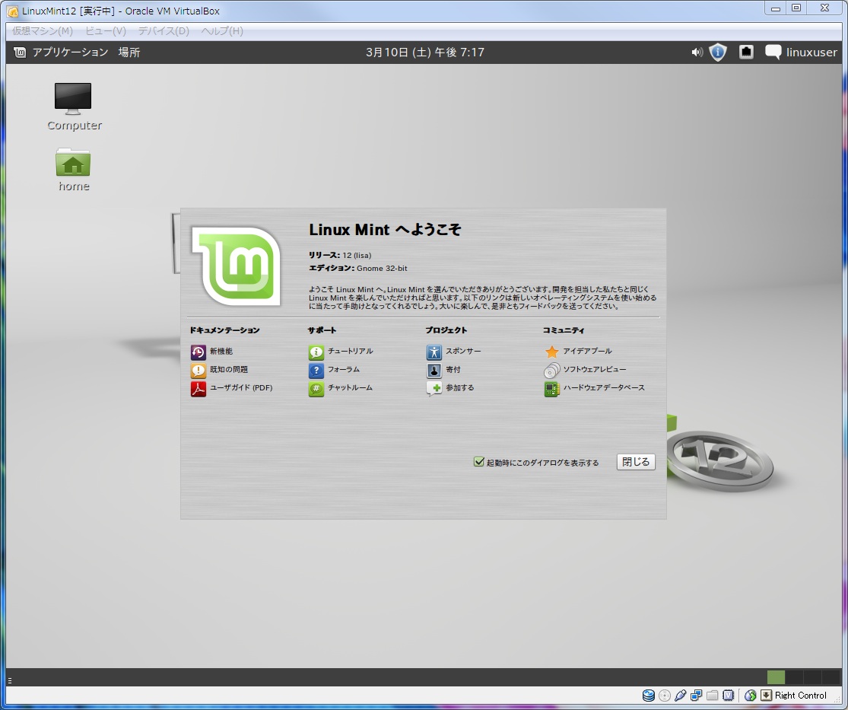
Task: Open the ビュー(V) menu
Action: coord(106,31)
